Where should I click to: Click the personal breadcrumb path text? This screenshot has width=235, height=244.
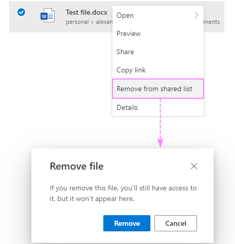pyautogui.click(x=77, y=22)
